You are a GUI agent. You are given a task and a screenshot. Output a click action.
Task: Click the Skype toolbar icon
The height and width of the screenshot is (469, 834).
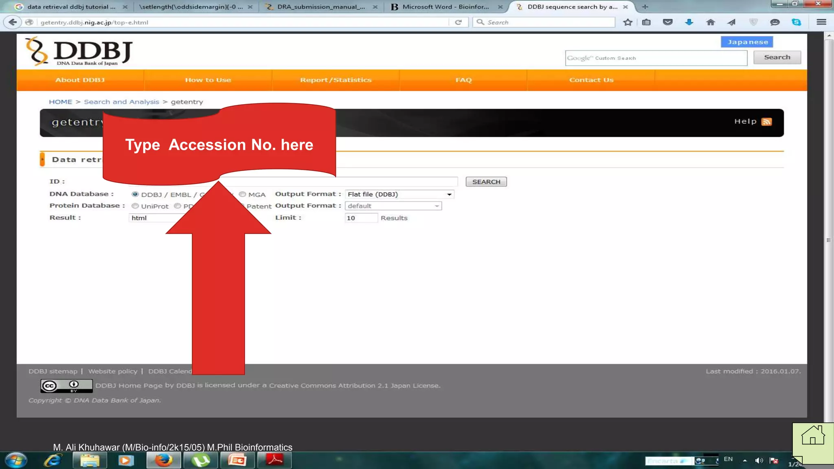[x=796, y=22]
